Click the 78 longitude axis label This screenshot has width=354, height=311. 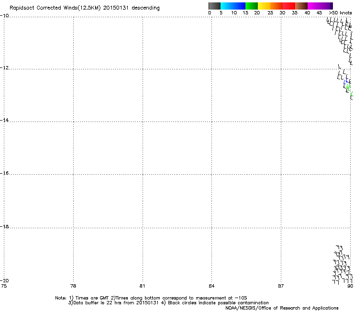pos(73,286)
